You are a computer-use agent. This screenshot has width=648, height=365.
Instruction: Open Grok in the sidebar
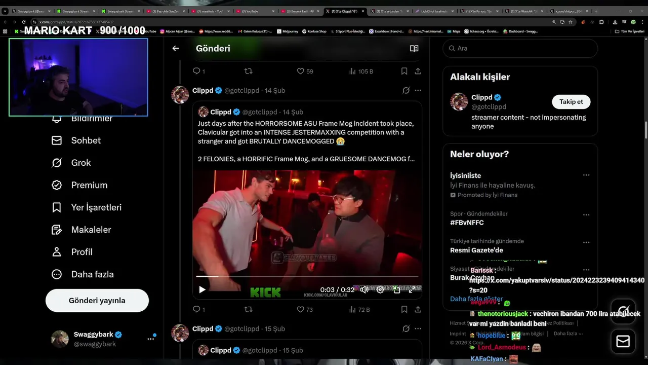71,163
